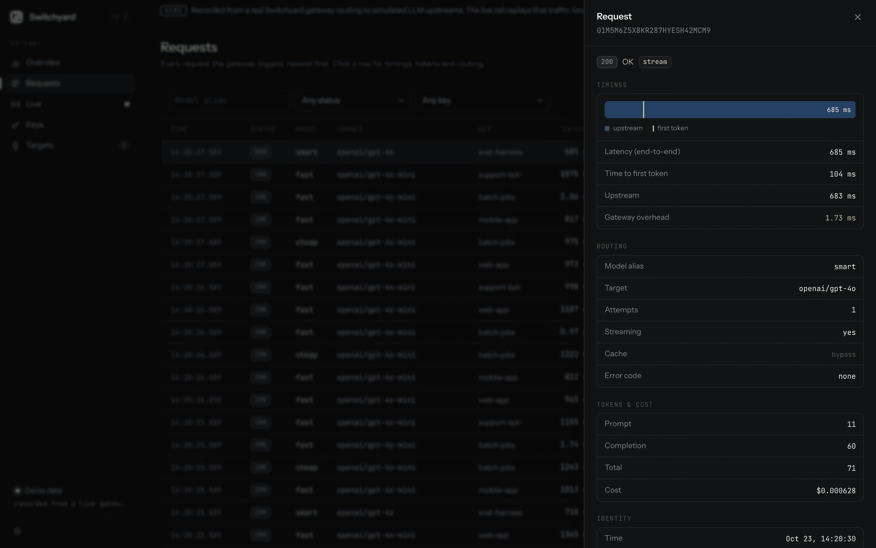Click the 200 status badge
The image size is (876, 548).
[x=607, y=62]
